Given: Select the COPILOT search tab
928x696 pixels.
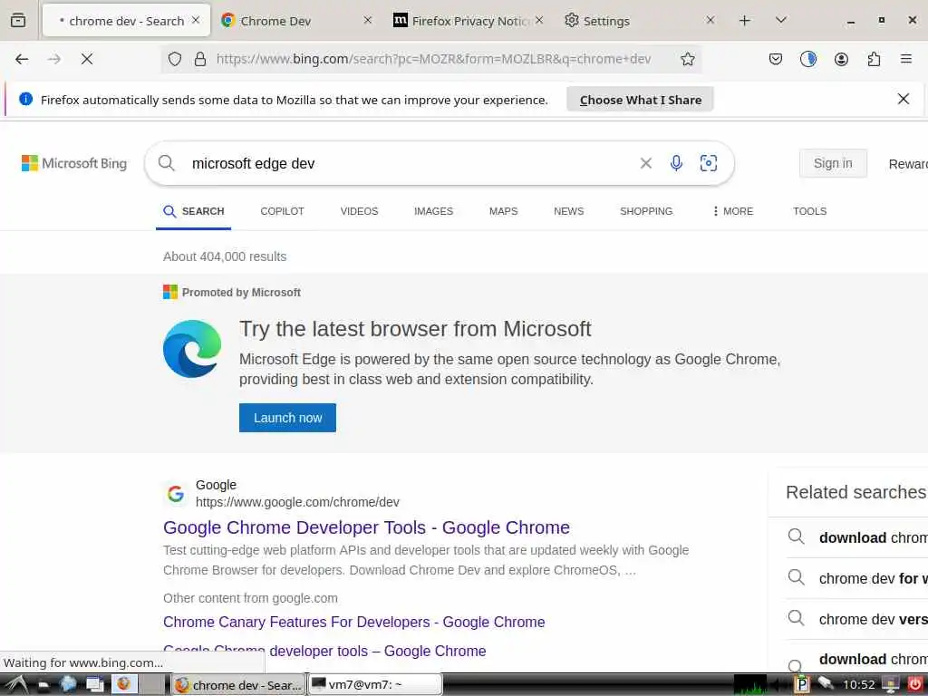Looking at the screenshot, I should click(283, 211).
